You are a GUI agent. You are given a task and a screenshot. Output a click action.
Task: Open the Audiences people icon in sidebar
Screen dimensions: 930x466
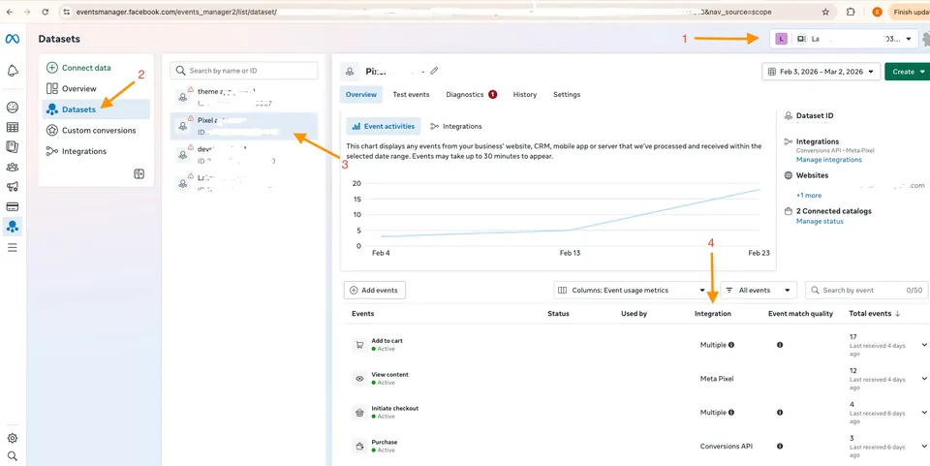tap(13, 168)
